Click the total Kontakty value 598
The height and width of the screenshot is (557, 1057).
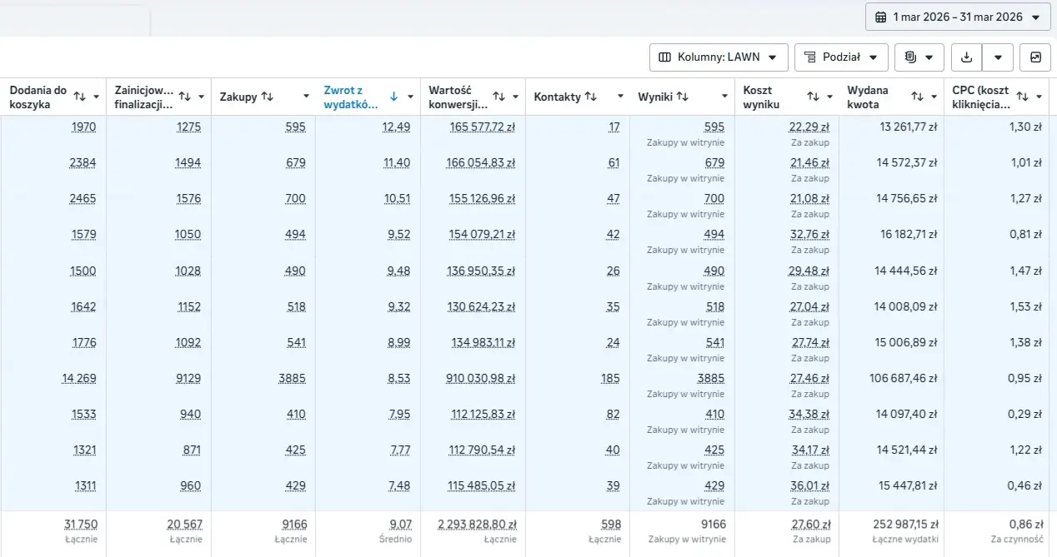coord(611,525)
